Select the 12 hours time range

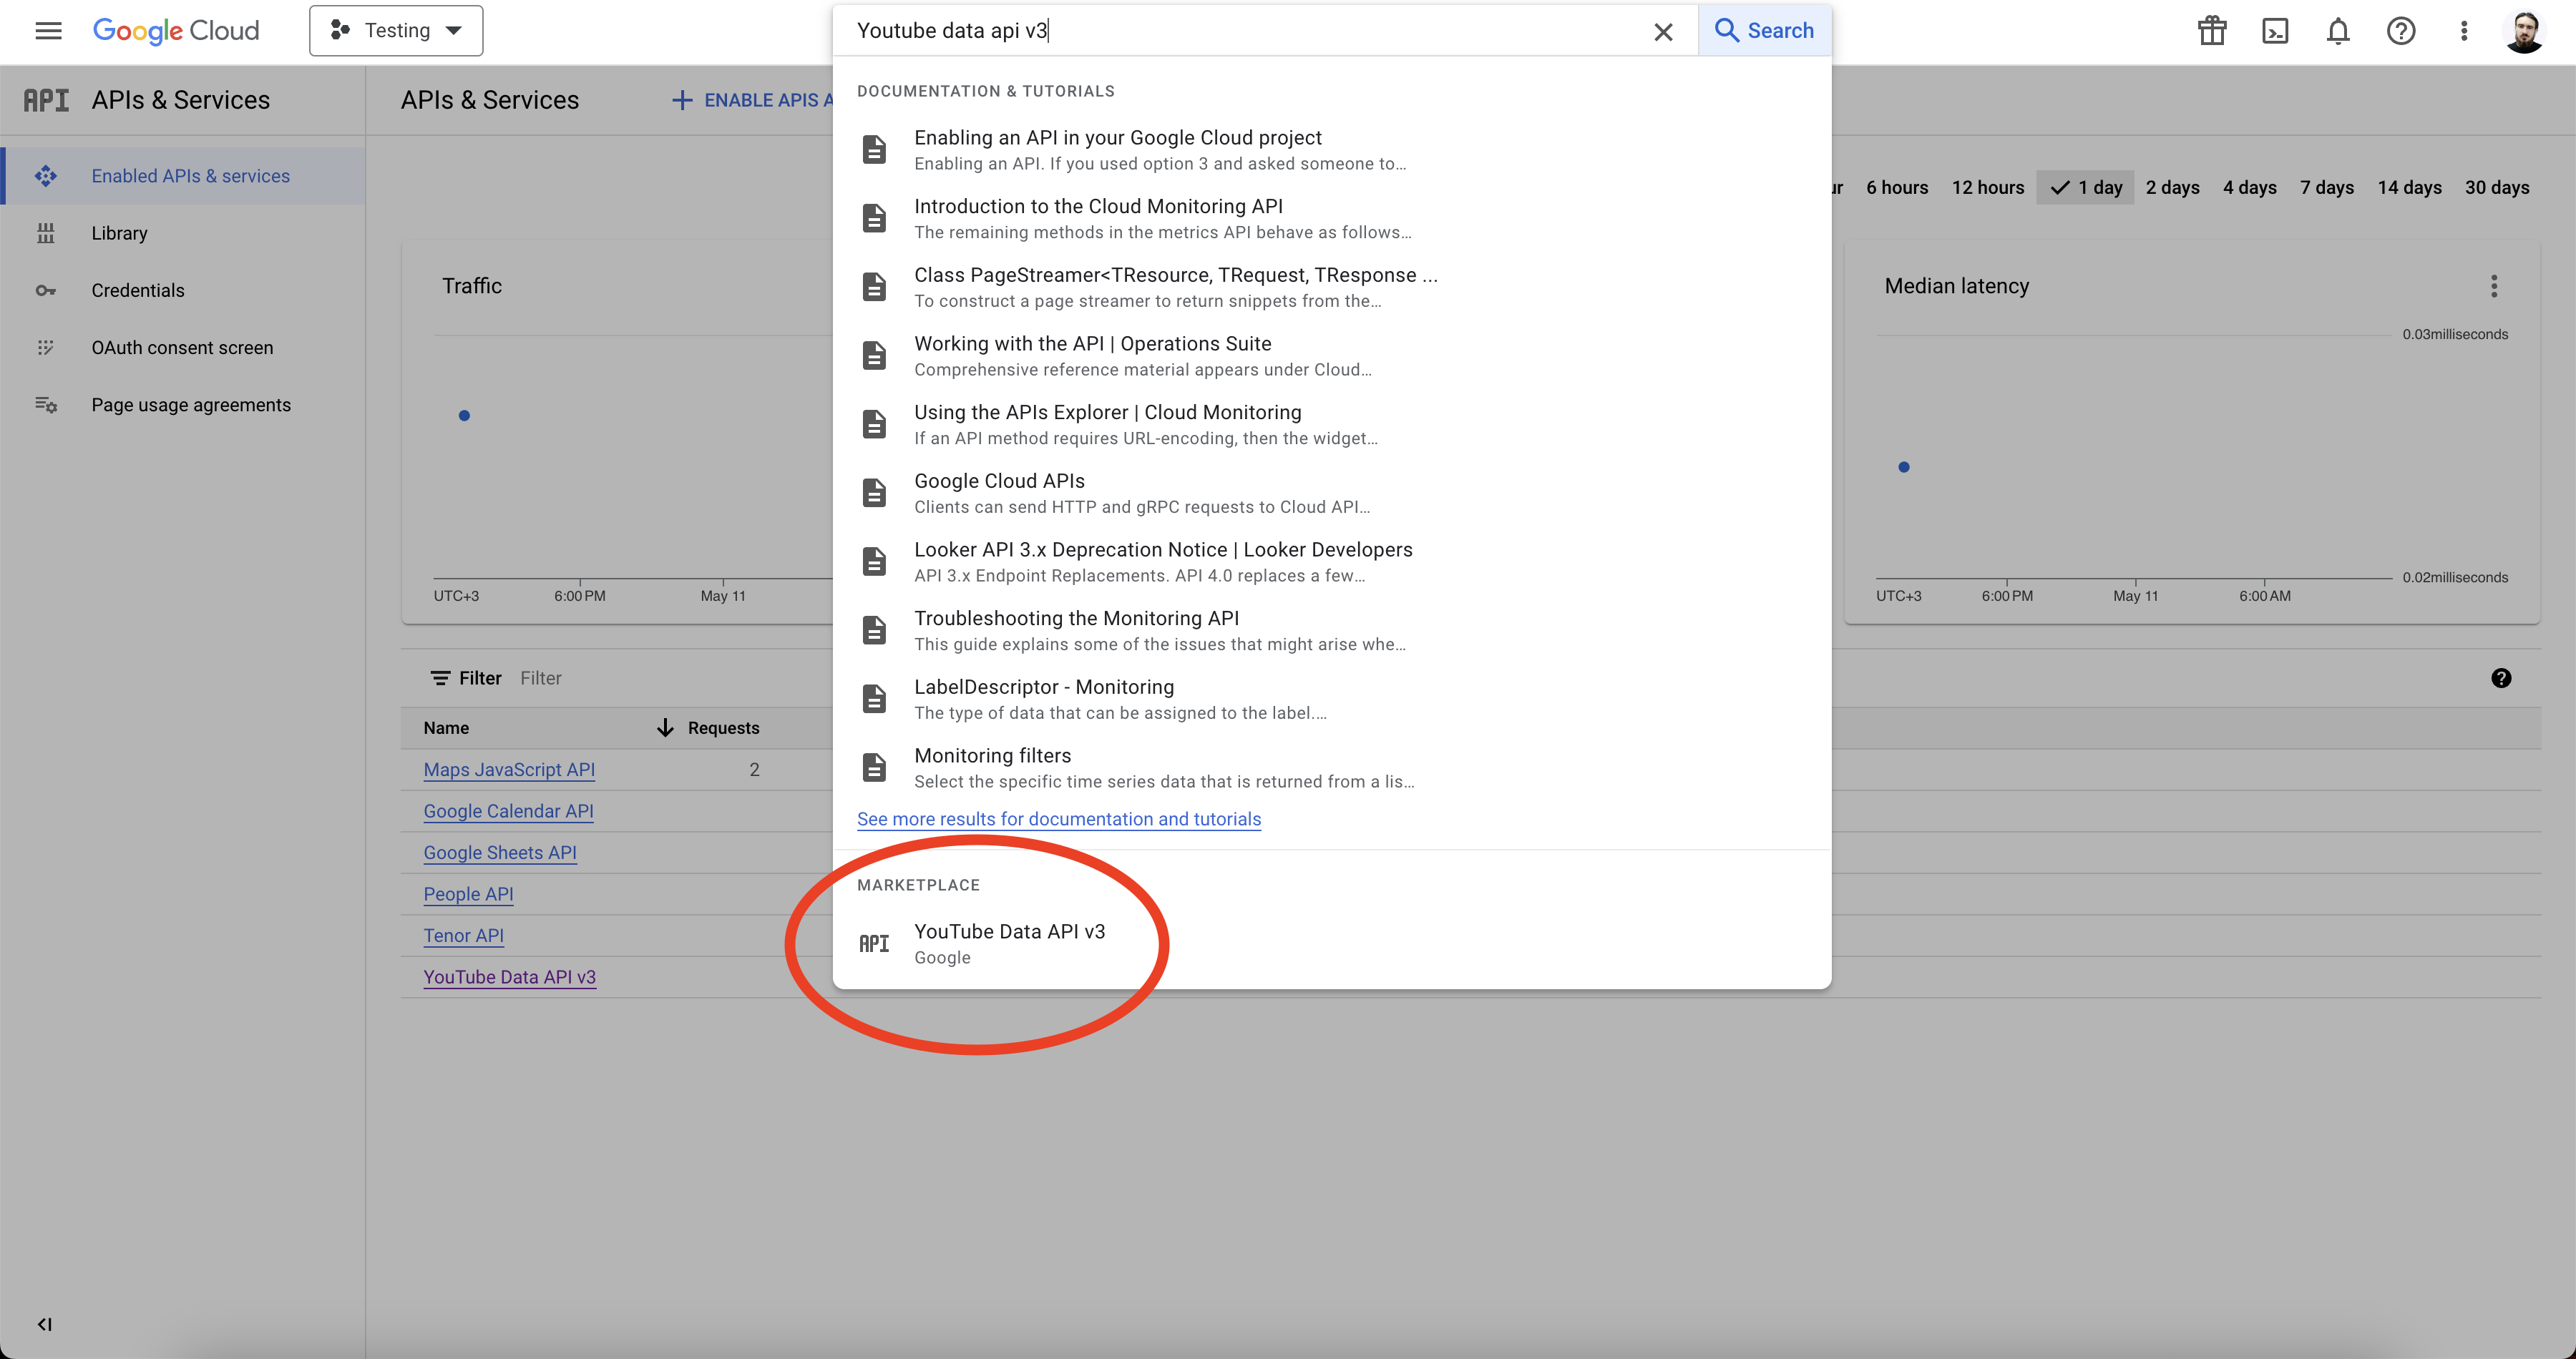click(1987, 188)
